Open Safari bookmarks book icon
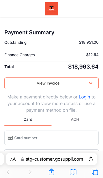This screenshot has height=178, width=103. pyautogui.click(x=73, y=172)
